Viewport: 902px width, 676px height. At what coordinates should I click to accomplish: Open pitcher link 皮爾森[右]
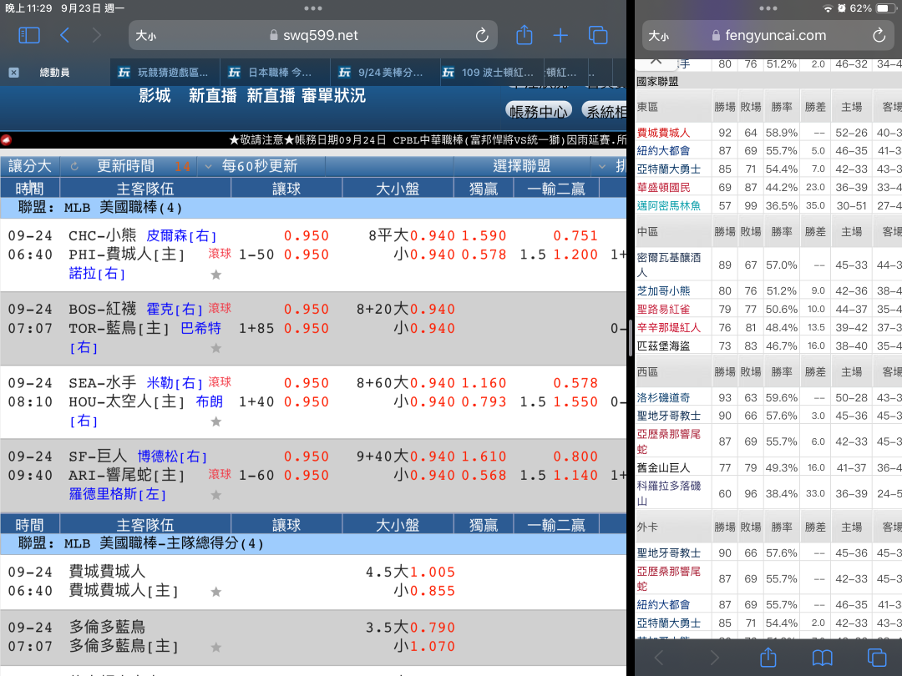click(x=181, y=235)
